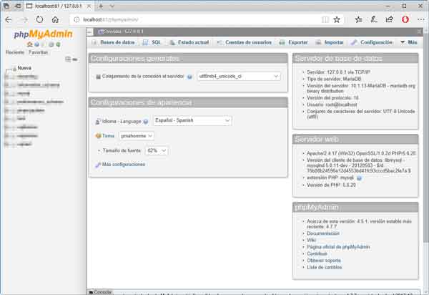Open the Tema dropdown showing pmahomme
Image resolution: width=429 pixels, height=295 pixels.
137,136
